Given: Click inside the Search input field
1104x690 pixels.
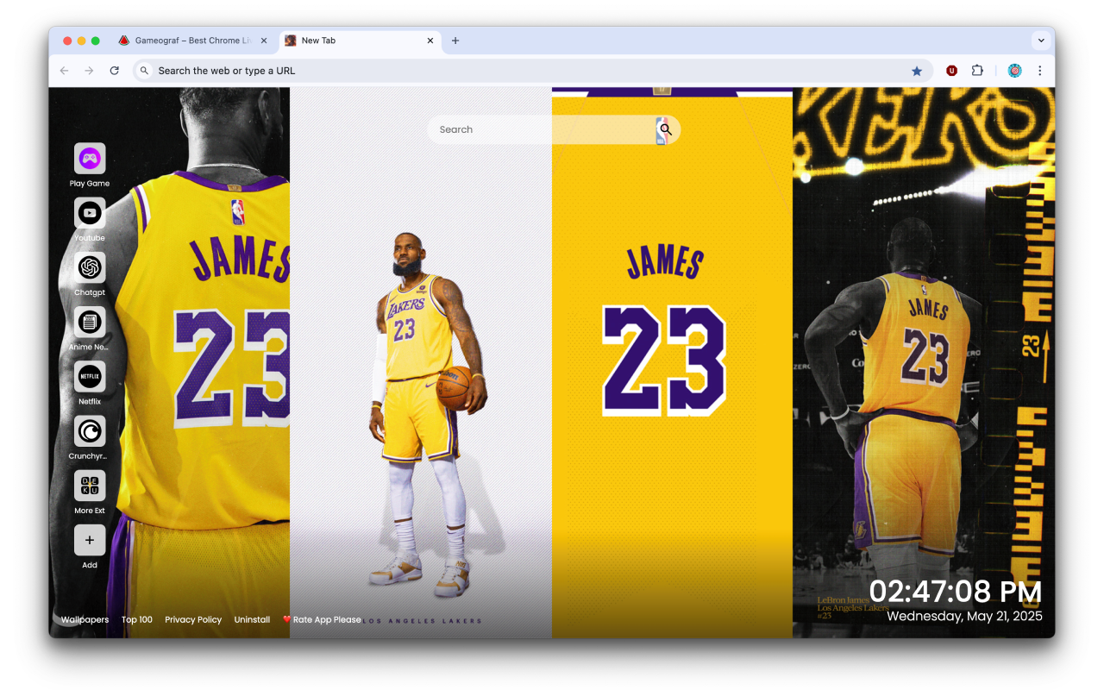Looking at the screenshot, I should coord(517,129).
